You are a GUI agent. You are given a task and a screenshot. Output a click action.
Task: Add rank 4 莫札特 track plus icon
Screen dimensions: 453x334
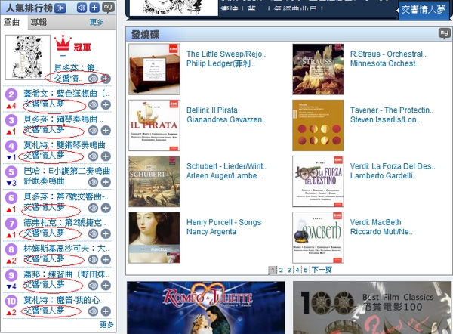pos(106,156)
